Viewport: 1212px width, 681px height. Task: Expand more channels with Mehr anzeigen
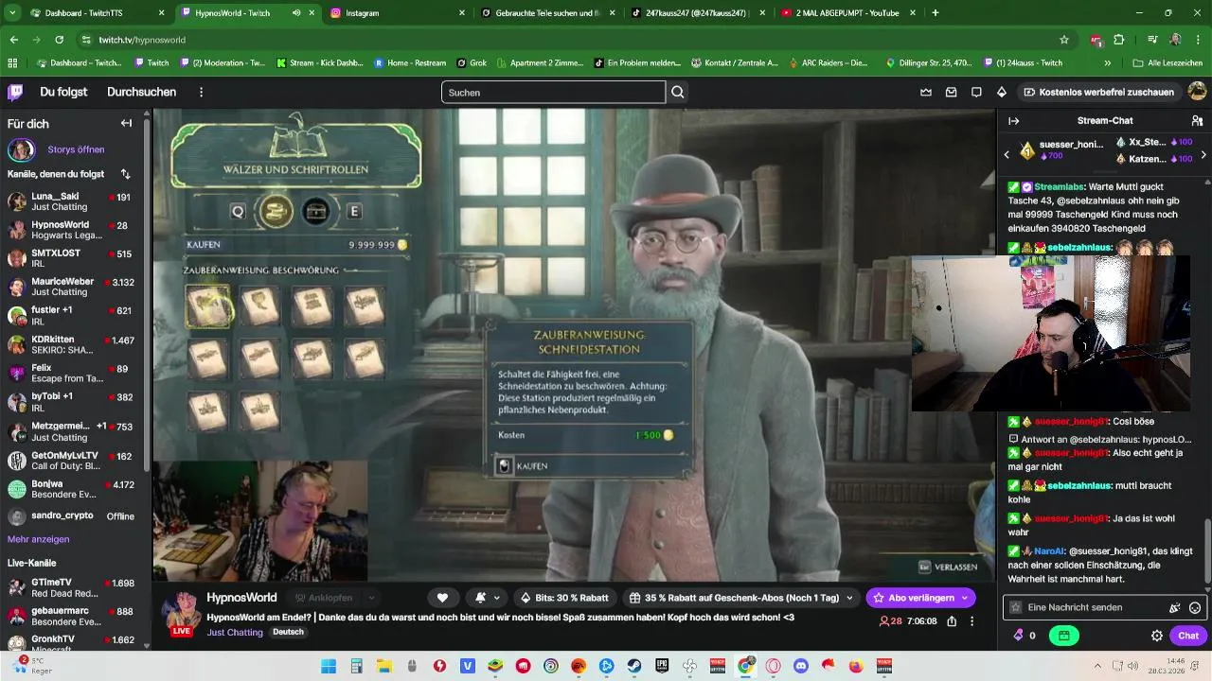click(x=39, y=539)
